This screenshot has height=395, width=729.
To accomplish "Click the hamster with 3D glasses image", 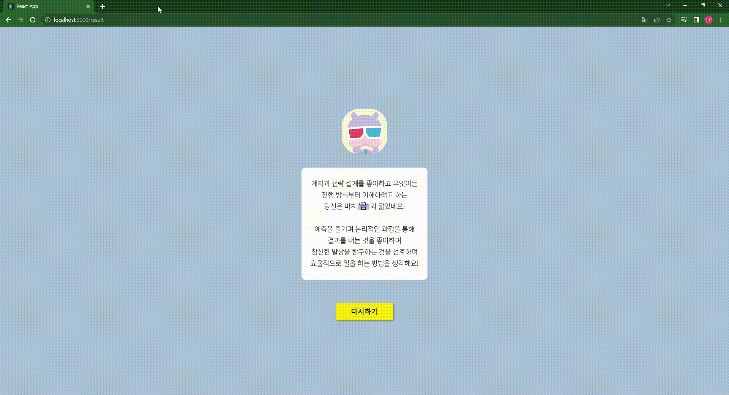I will tap(364, 131).
